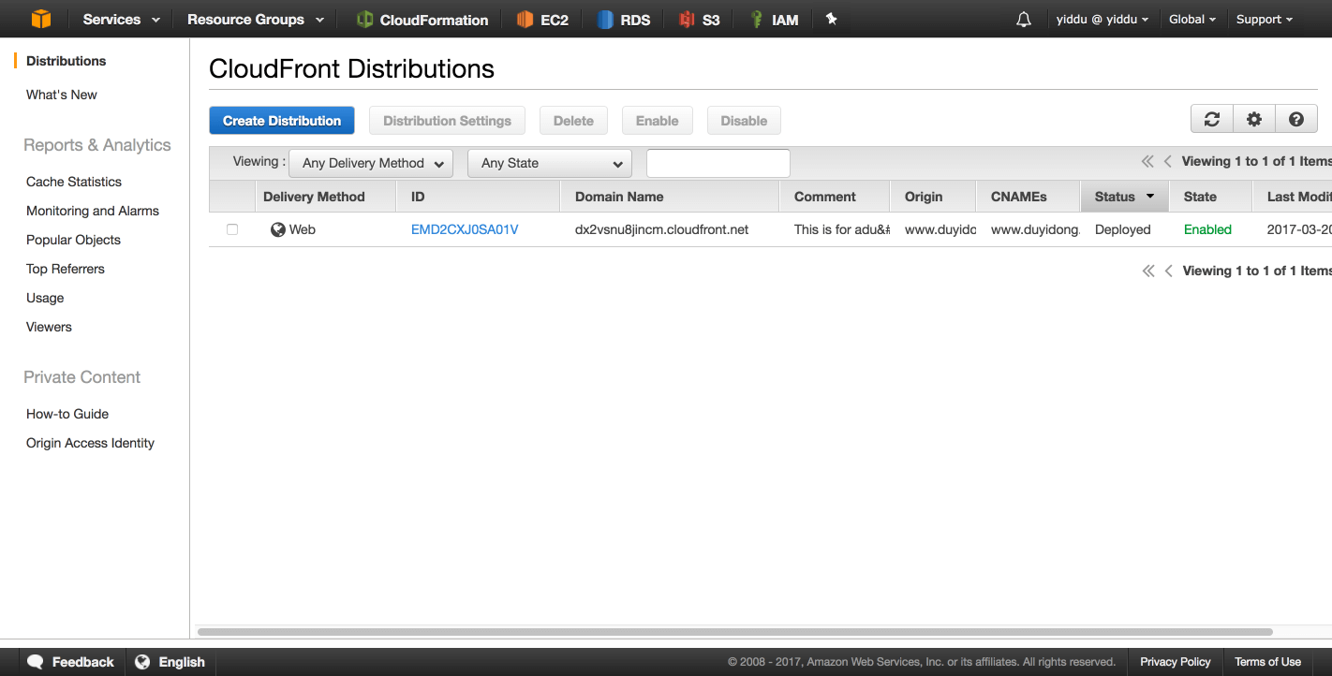The image size is (1332, 676).
Task: Click the pushpin shortcut editor icon
Action: [x=831, y=19]
